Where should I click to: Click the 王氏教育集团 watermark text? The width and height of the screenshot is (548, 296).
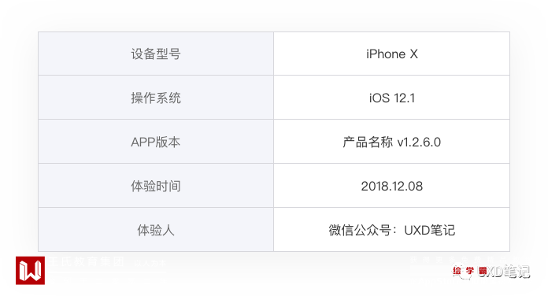point(86,261)
